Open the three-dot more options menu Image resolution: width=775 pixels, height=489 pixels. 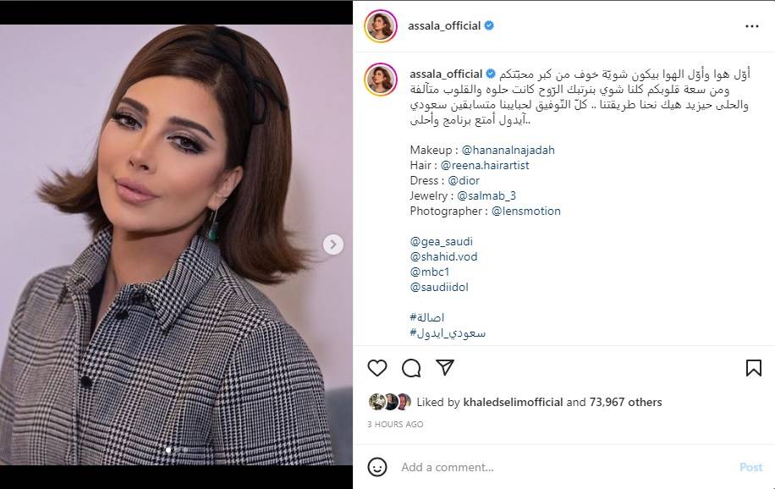click(752, 26)
